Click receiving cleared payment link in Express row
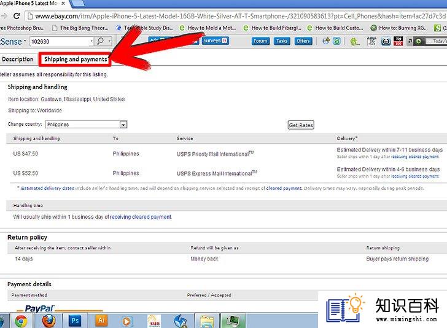The height and width of the screenshot is (328, 447). 415,176
